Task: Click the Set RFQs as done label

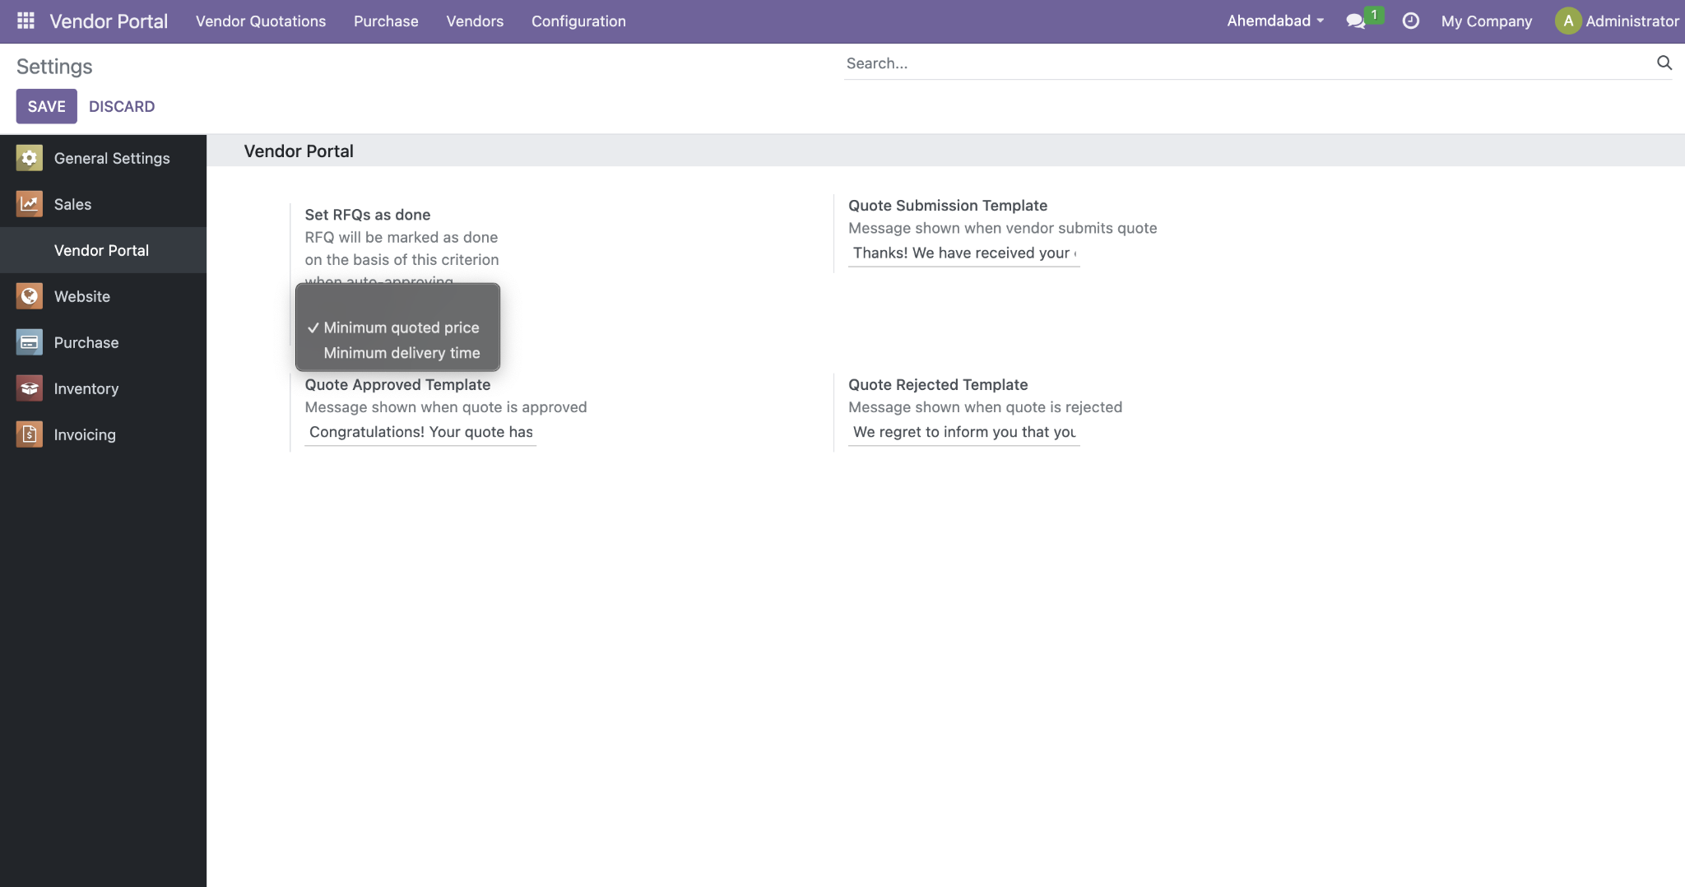Action: tap(368, 215)
